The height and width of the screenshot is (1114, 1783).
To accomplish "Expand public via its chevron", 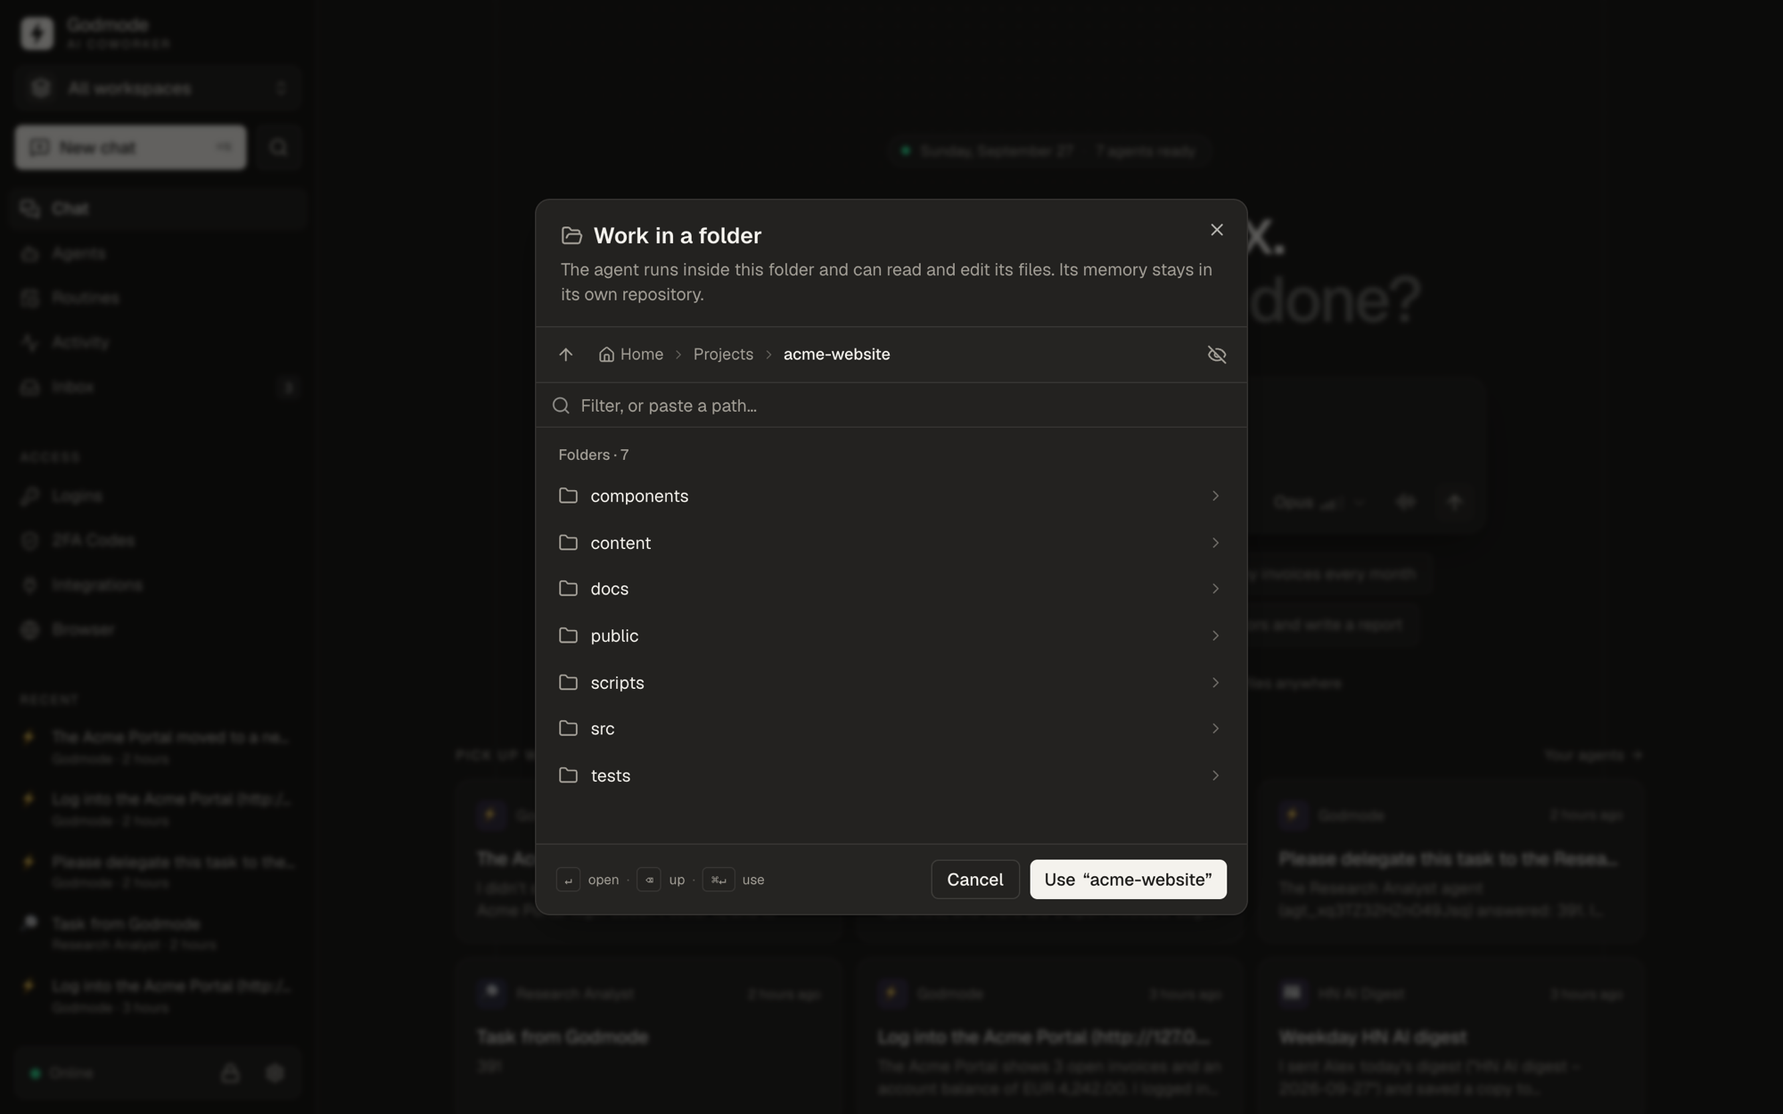I will tap(1215, 635).
